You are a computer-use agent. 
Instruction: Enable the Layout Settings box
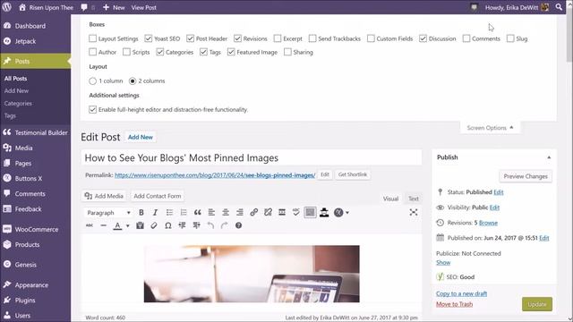[x=93, y=38]
